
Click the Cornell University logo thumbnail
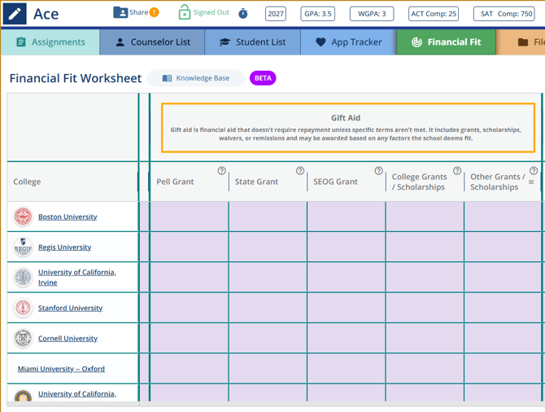[23, 339]
